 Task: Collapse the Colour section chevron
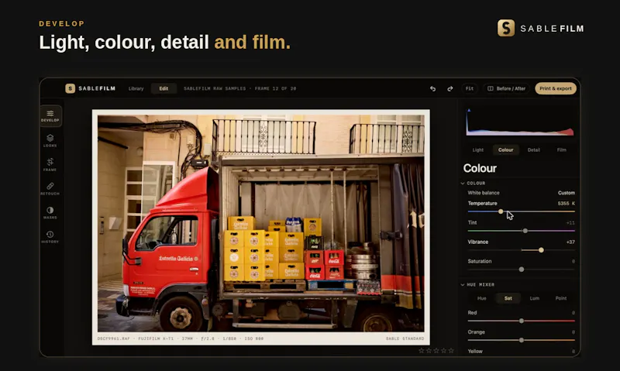click(463, 184)
